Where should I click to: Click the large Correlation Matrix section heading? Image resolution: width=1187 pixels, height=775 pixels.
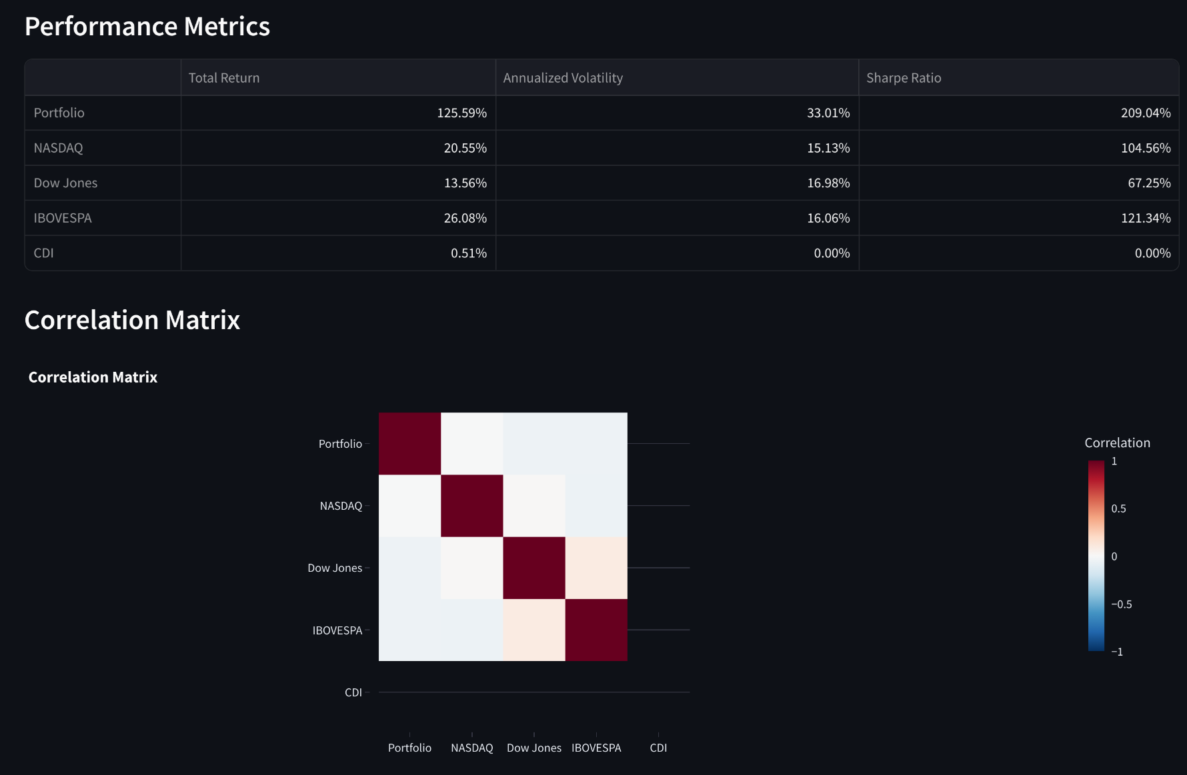(132, 321)
